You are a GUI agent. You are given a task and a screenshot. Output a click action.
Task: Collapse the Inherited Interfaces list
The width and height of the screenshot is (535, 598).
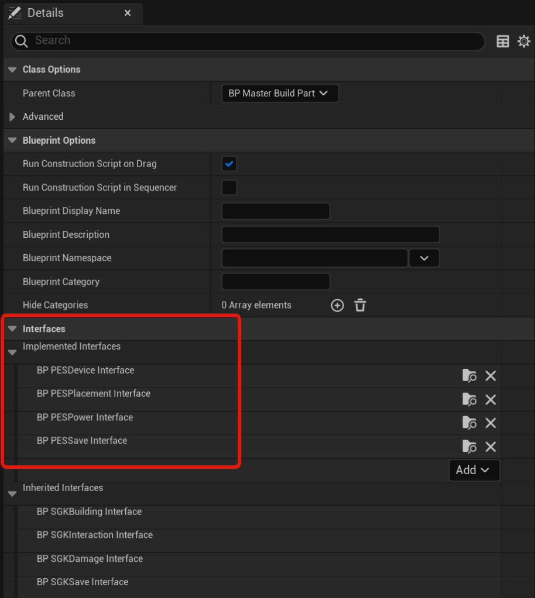pos(12,494)
